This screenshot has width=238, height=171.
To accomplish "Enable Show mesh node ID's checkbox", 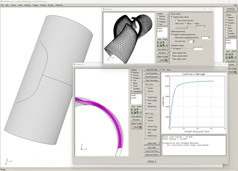I will click(176, 20).
